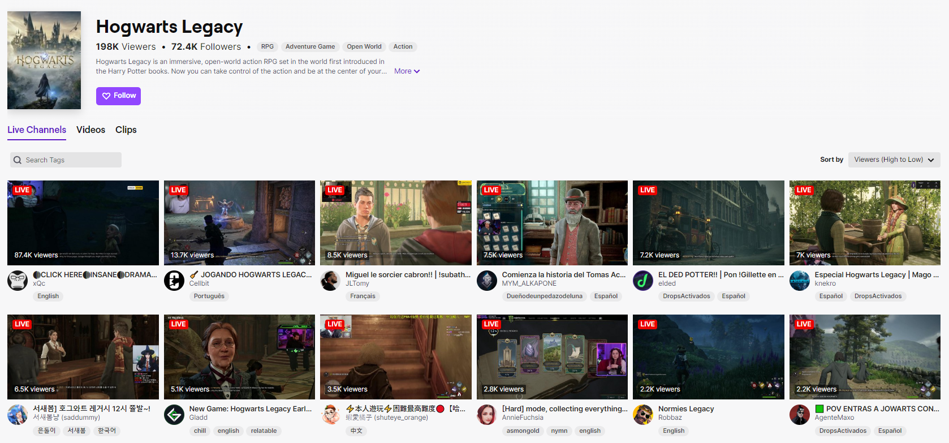Open the 3.5K viewers Chinese stream thumbnail
Screen dimensions: 949x443
tap(396, 357)
